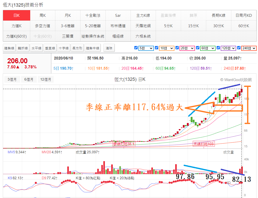The width and height of the screenshot is (258, 198).
Task: Open the 3-6差離 tab
Action: [68, 26]
